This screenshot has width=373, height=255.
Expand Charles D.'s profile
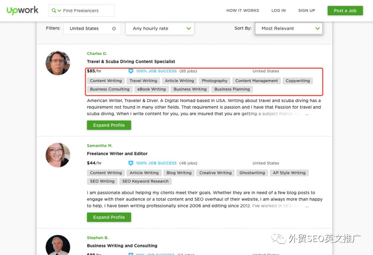109,125
